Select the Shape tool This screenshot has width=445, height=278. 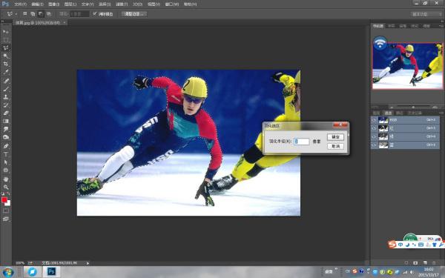coord(6,171)
